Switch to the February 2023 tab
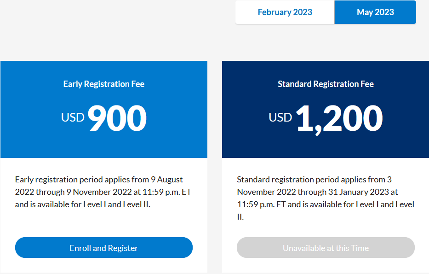 pos(285,12)
